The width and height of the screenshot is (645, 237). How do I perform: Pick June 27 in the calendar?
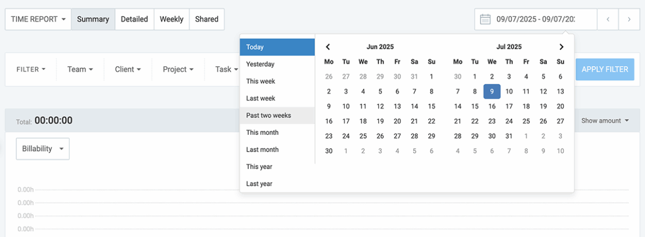tap(397, 136)
